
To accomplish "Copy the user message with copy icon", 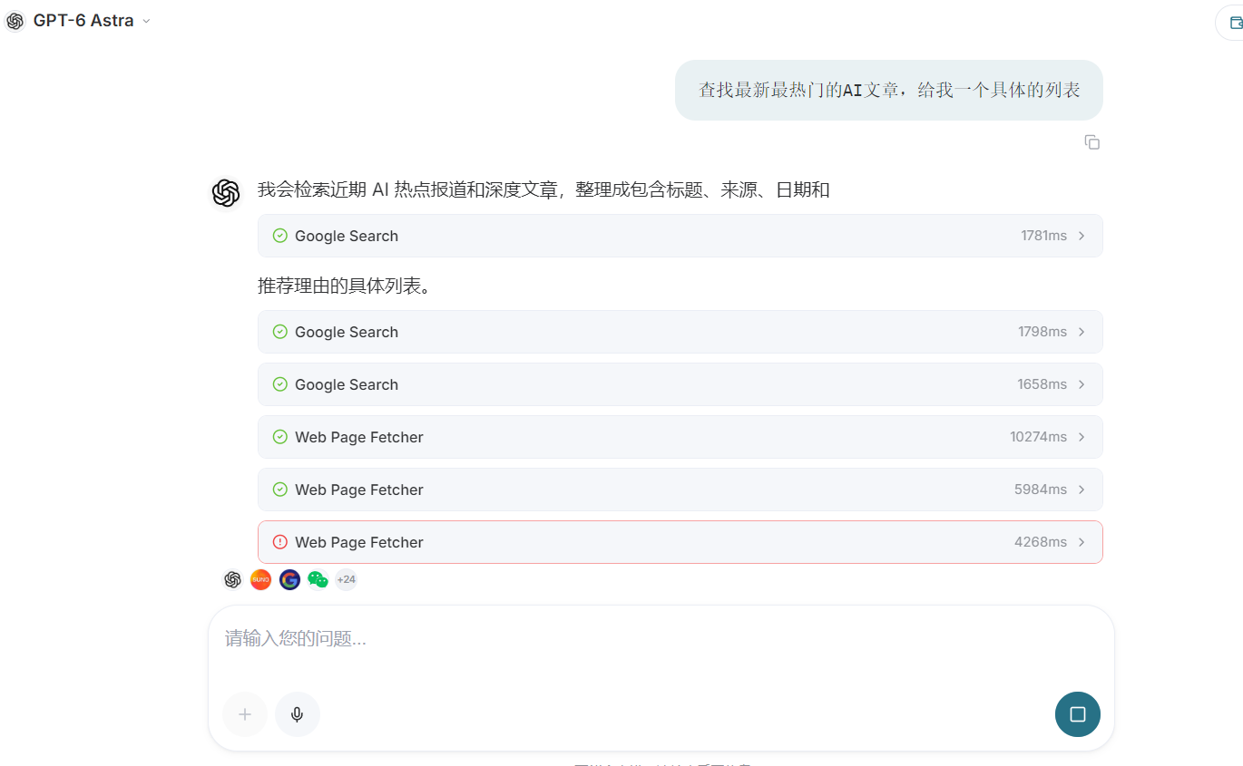I will tap(1092, 142).
